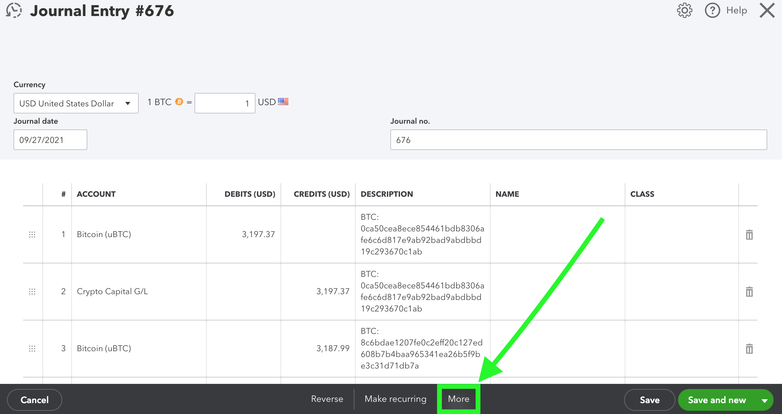Edit the BTC exchange rate field
The width and height of the screenshot is (782, 414).
tap(225, 103)
